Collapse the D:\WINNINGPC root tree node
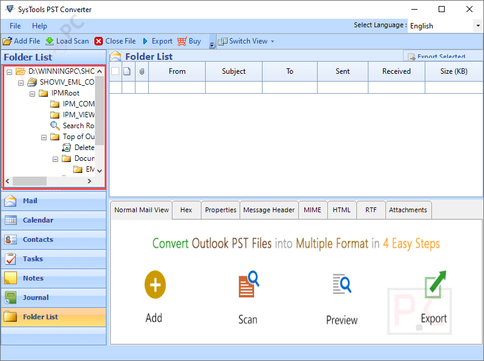Image resolution: width=484 pixels, height=361 pixels. click(x=10, y=72)
